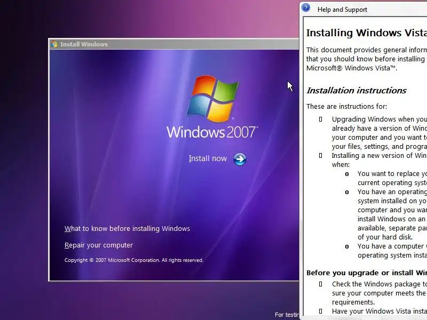Click the "Check the Windows package" bullet text
This screenshot has height=320, width=427.
coord(379,284)
